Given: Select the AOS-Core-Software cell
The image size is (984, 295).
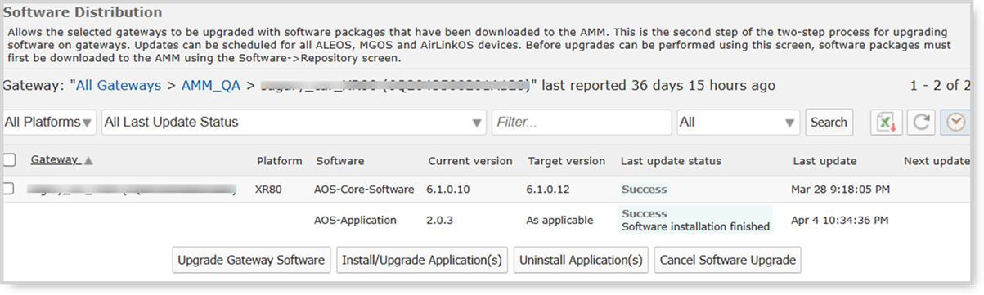Looking at the screenshot, I should tap(364, 190).
